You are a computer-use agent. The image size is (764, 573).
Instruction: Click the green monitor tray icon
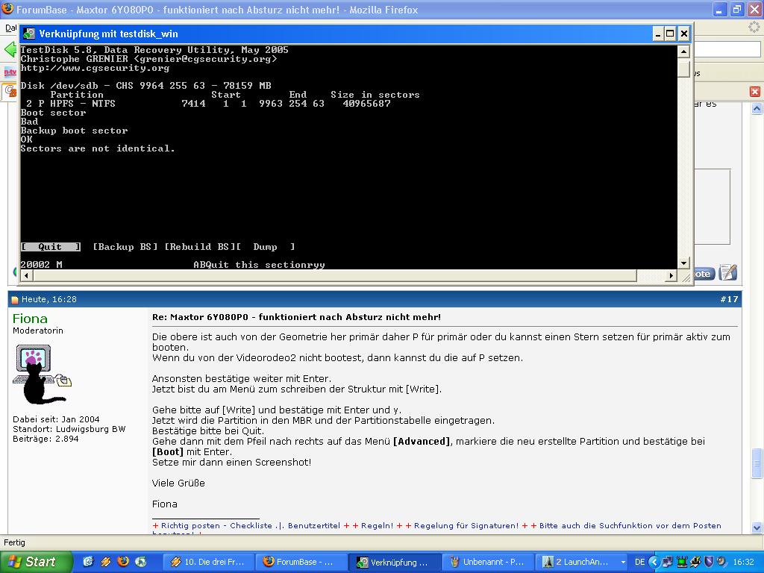[682, 562]
